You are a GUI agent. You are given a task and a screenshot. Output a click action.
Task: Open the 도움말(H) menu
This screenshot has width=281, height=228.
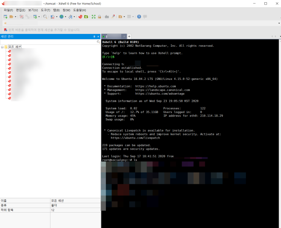[79, 10]
